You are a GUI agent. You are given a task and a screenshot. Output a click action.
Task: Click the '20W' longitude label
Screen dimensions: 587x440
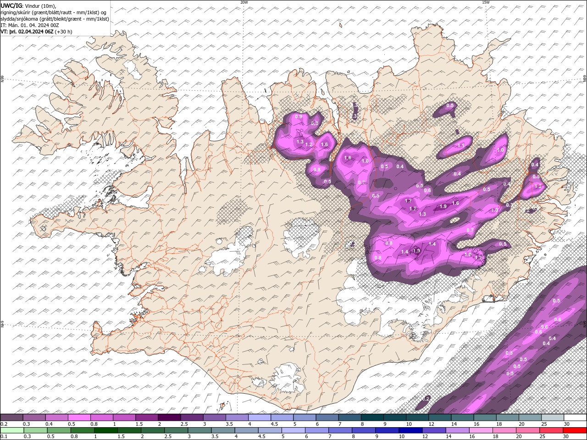click(x=244, y=2)
